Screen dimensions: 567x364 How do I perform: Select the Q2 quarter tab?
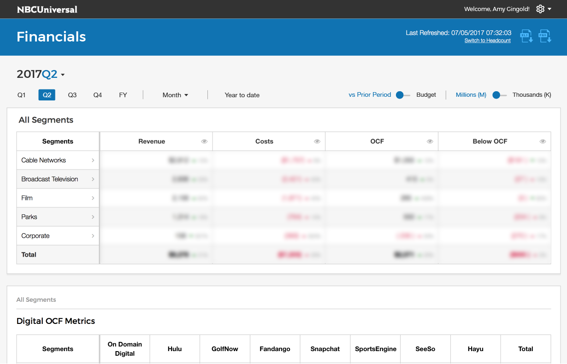click(x=47, y=95)
